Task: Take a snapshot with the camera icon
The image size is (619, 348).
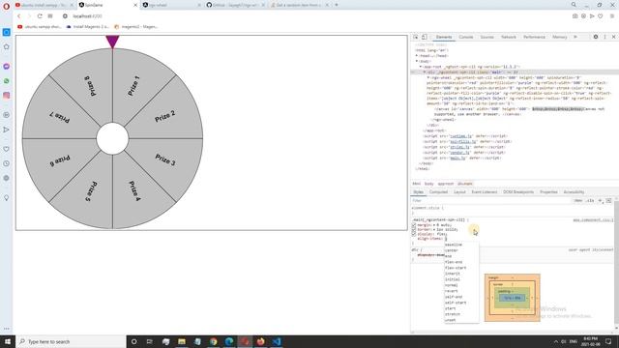Action: tap(575, 16)
